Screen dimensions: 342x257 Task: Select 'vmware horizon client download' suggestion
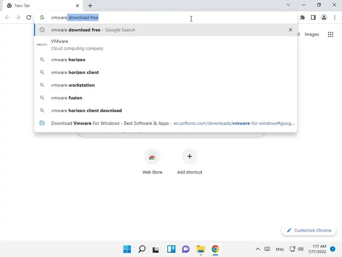[166, 110]
